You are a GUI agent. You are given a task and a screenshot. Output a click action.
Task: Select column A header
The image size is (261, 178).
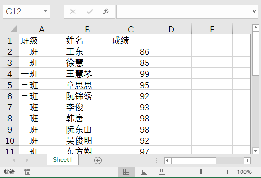coord(42,29)
